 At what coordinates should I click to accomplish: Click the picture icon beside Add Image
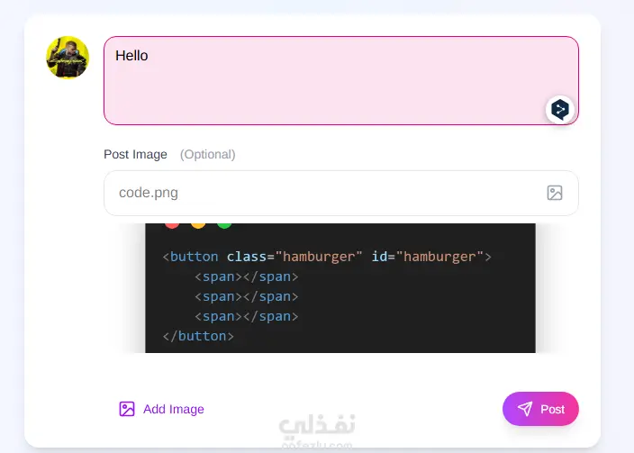coord(127,409)
